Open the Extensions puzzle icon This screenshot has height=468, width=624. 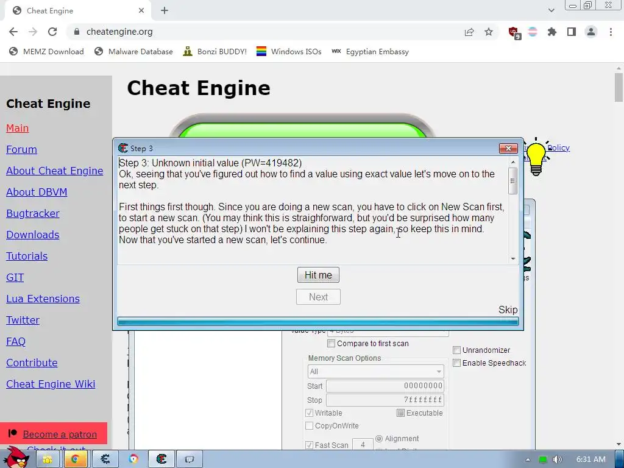point(552,32)
